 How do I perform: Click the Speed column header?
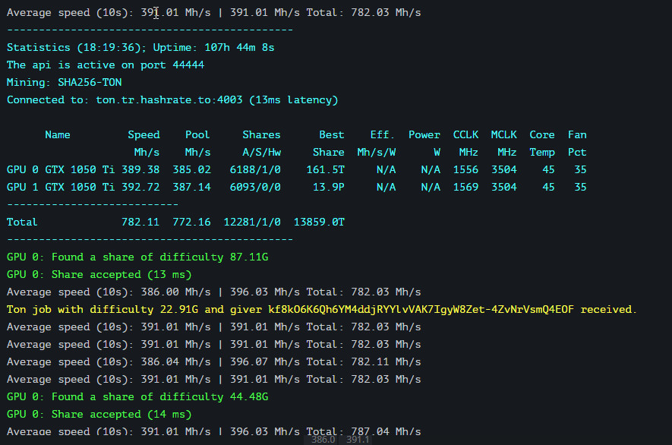click(144, 135)
